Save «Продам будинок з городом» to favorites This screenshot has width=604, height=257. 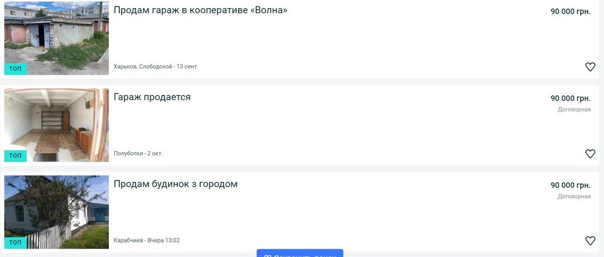[x=590, y=241]
